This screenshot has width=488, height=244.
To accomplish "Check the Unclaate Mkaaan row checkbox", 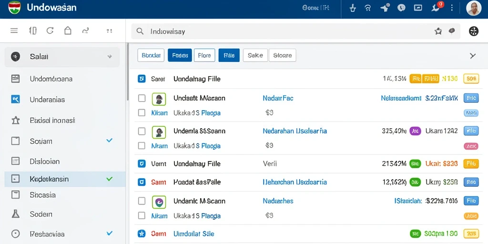I will click(x=142, y=98).
